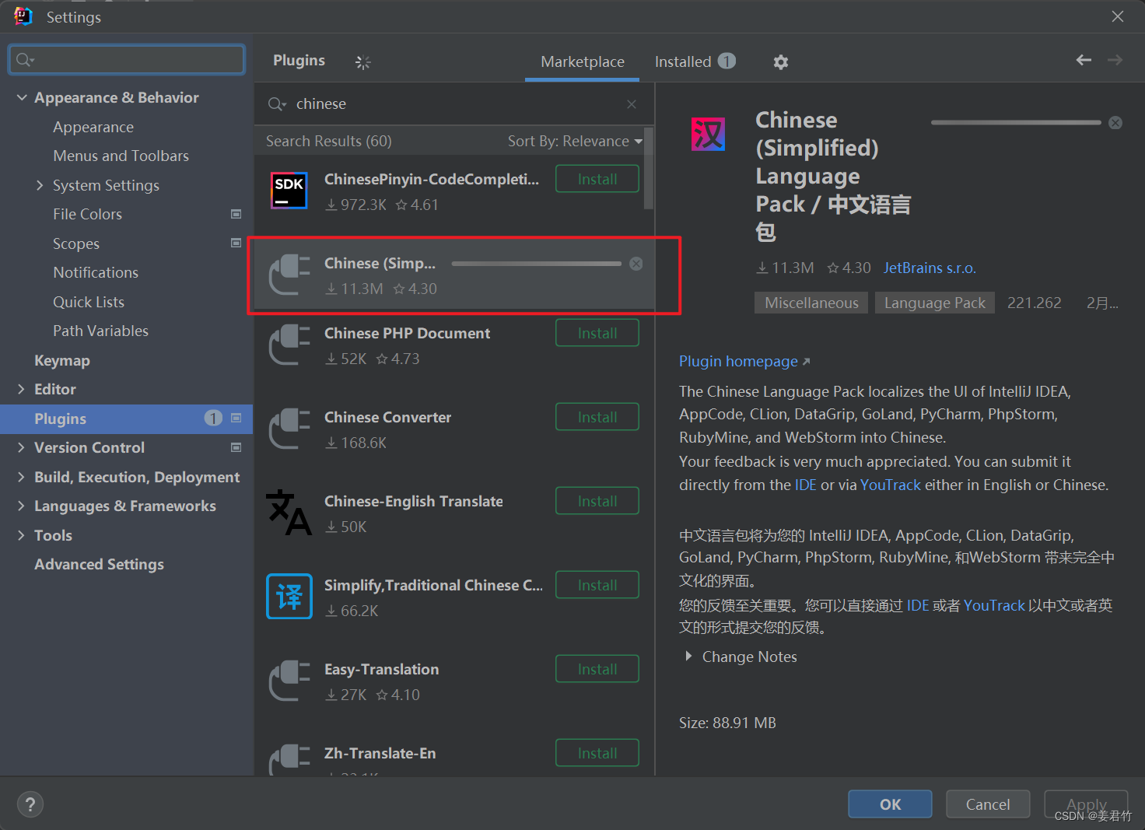Click Simplify,Traditional Chinese plugin icon
Image resolution: width=1145 pixels, height=830 pixels.
point(289,597)
